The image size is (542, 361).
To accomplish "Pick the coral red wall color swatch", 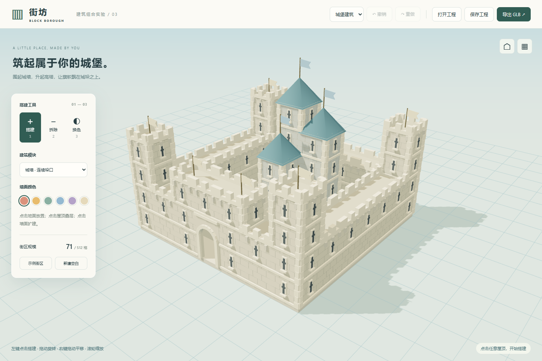I will (24, 201).
